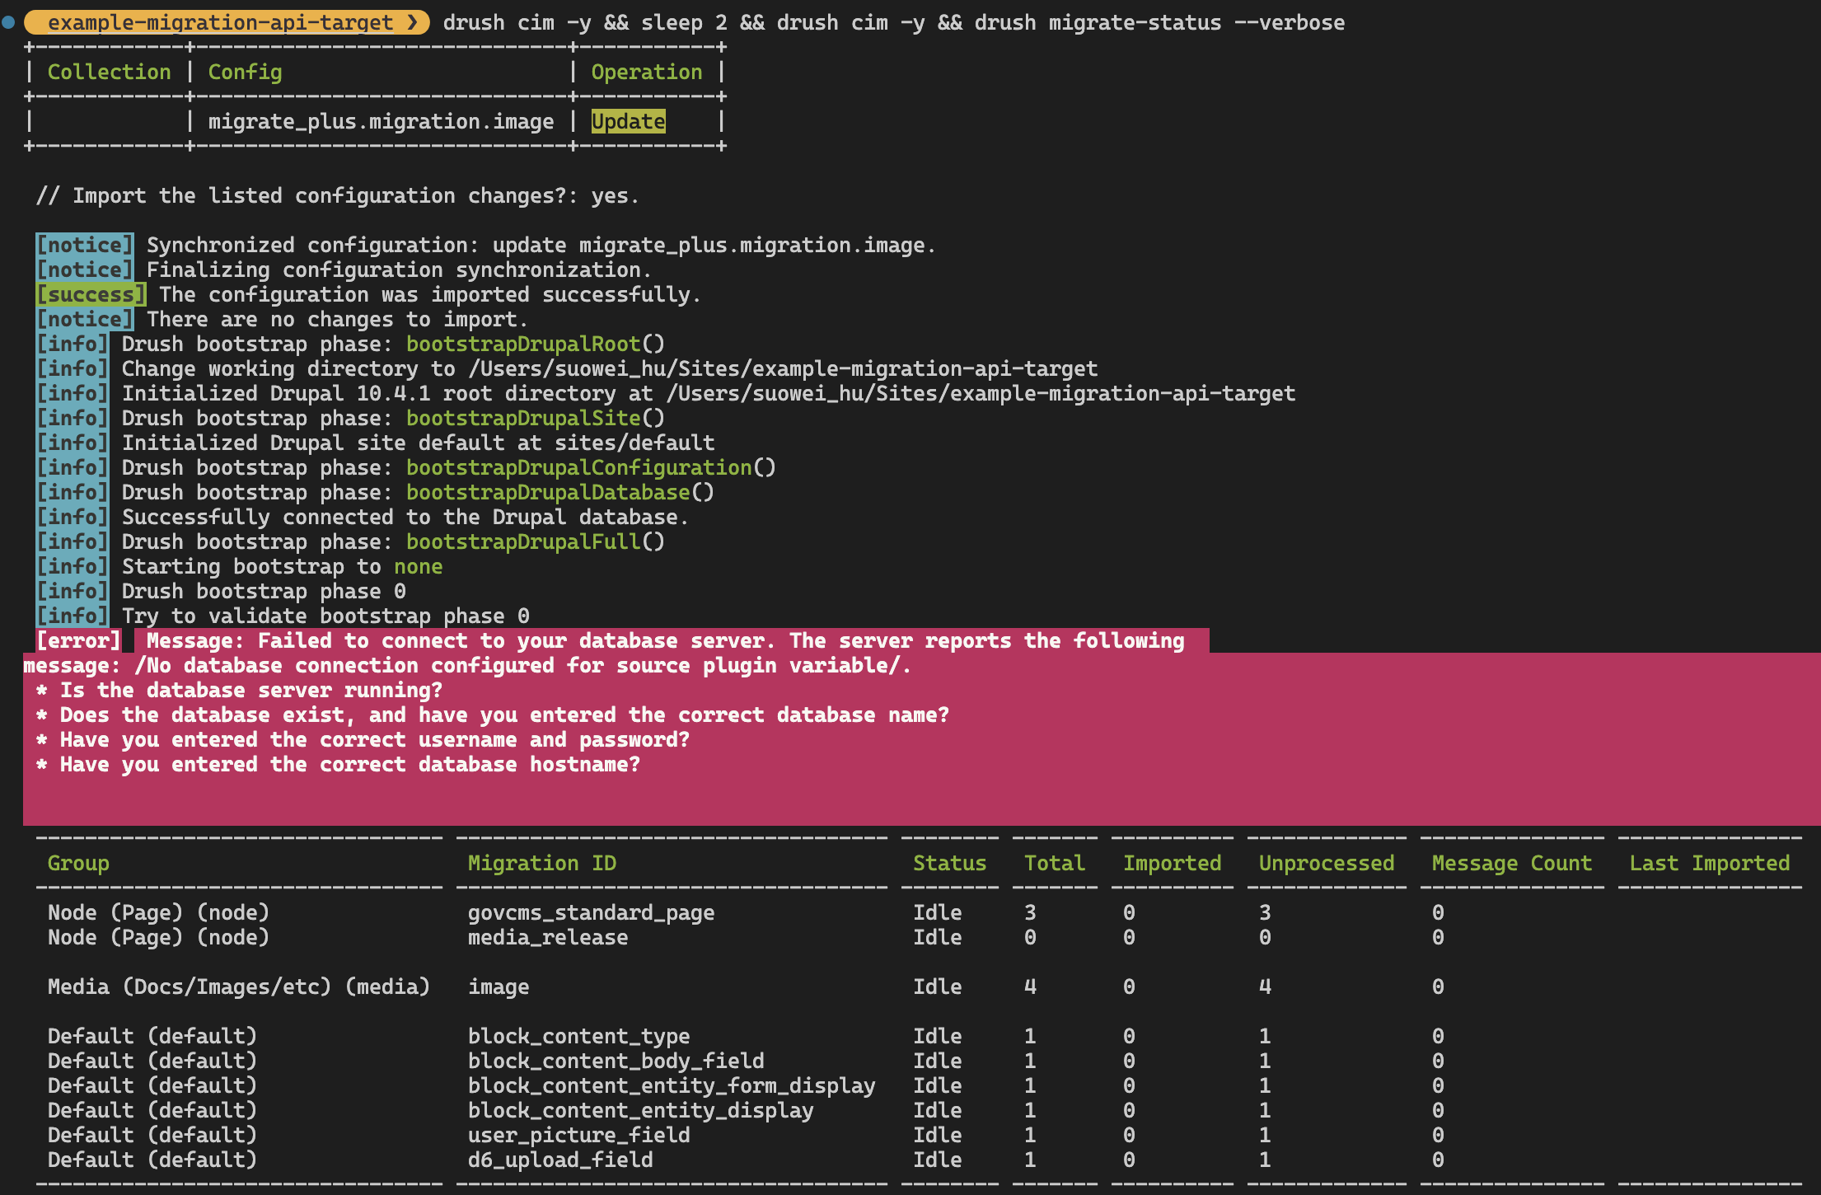Click the green success tag

91,294
